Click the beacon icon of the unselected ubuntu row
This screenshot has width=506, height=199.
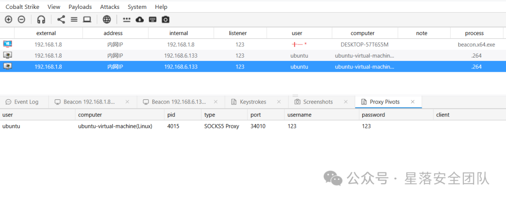pos(7,55)
